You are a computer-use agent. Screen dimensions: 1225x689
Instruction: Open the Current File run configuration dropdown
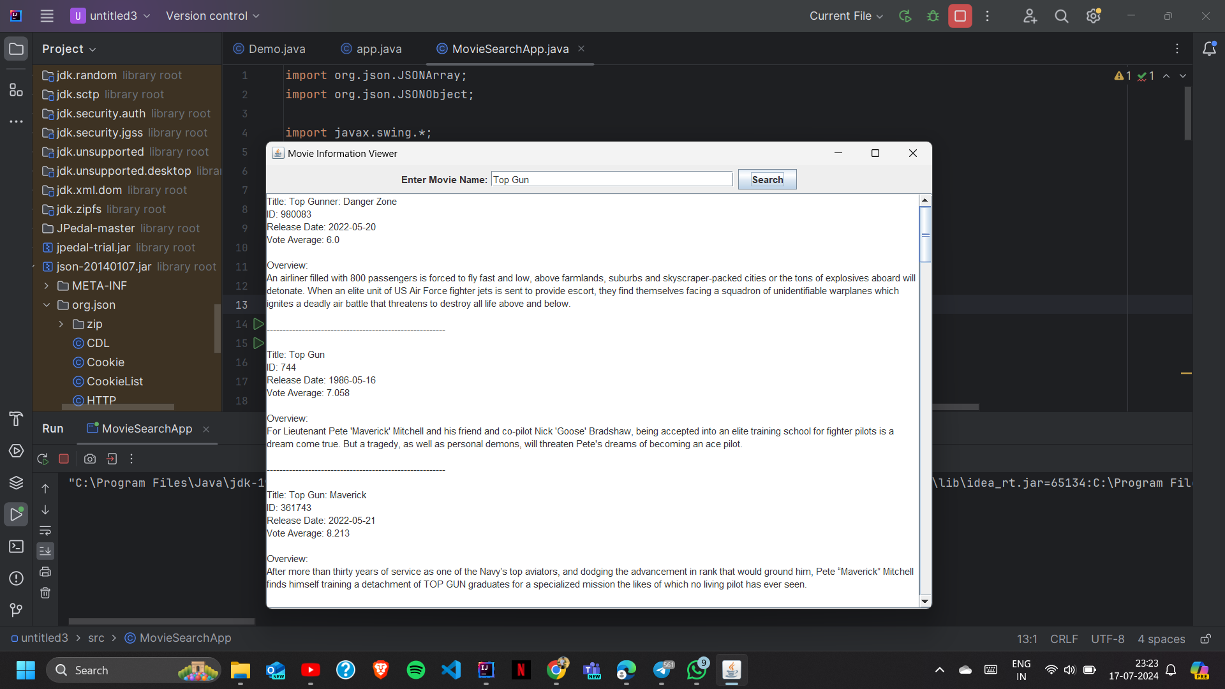point(846,16)
